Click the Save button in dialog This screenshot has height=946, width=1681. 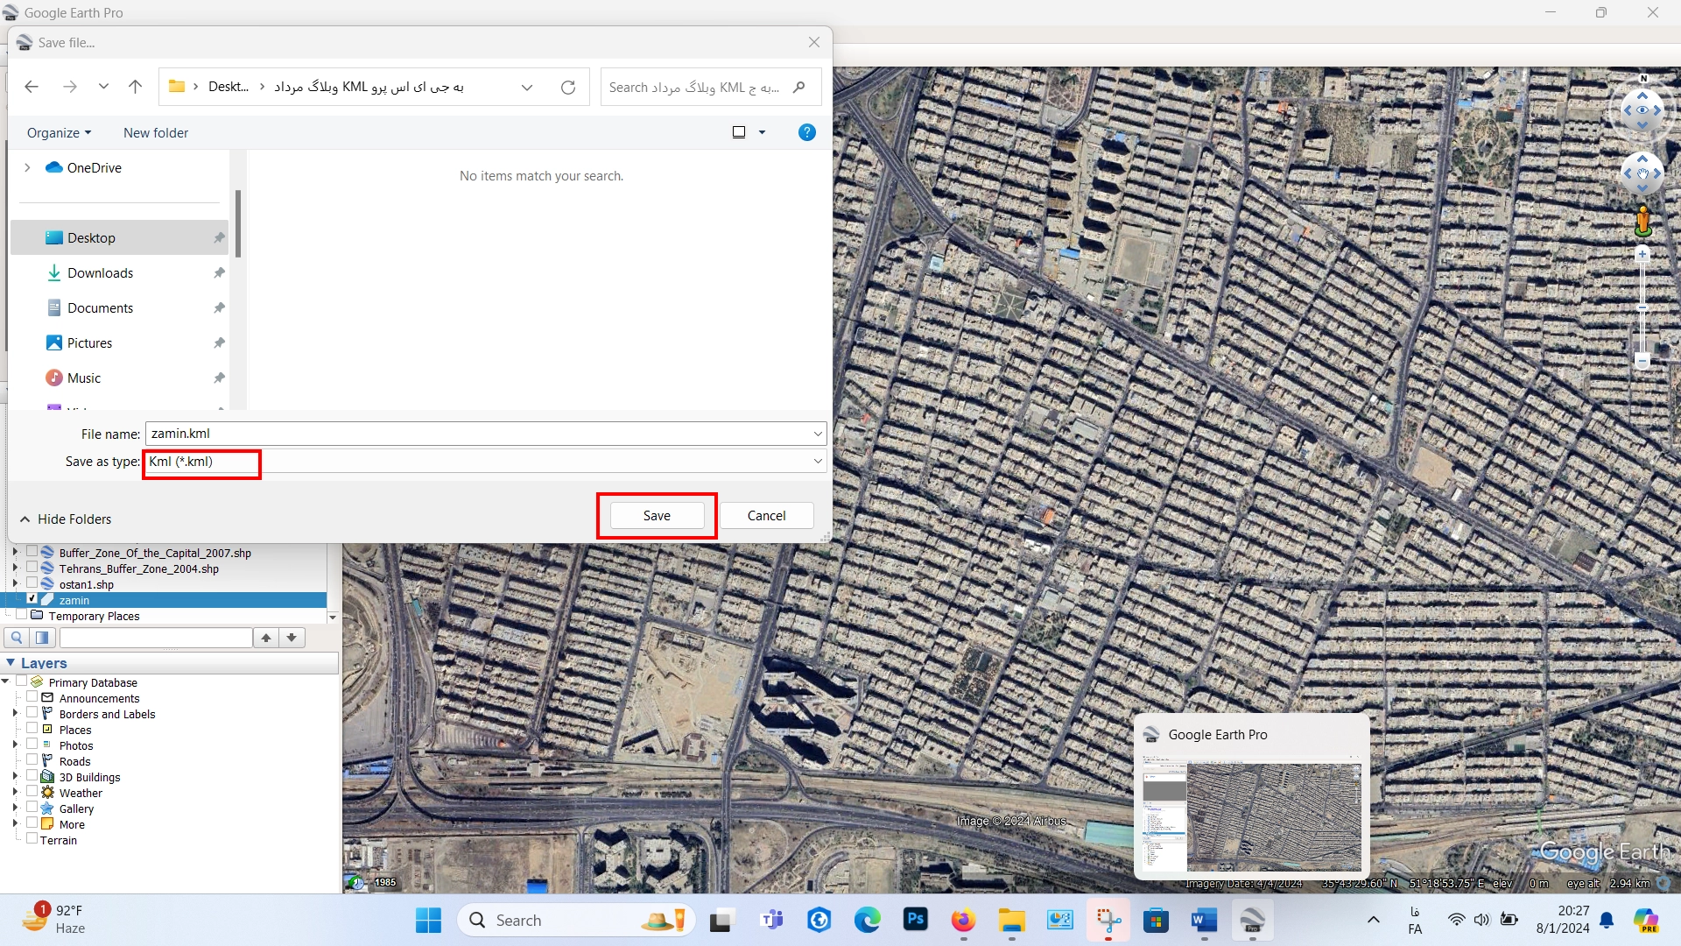click(657, 515)
